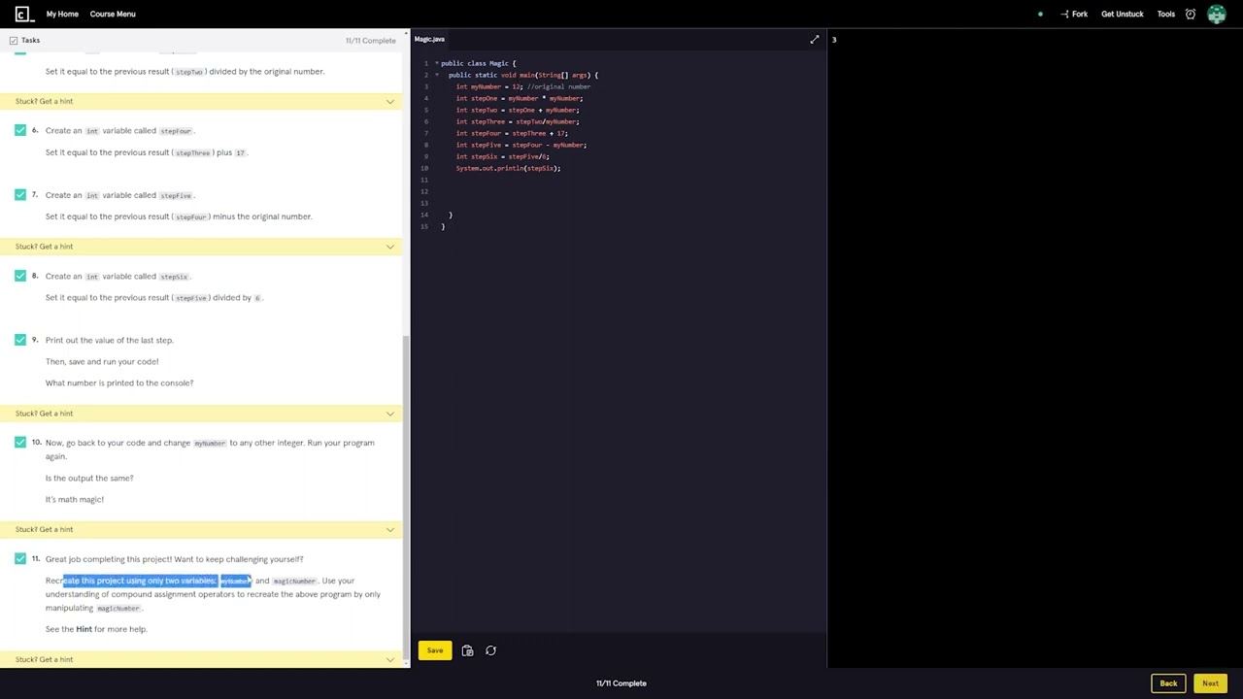This screenshot has width=1243, height=699.
Task: Toggle checkbox for task 7 stepFive
Action: pyautogui.click(x=20, y=194)
